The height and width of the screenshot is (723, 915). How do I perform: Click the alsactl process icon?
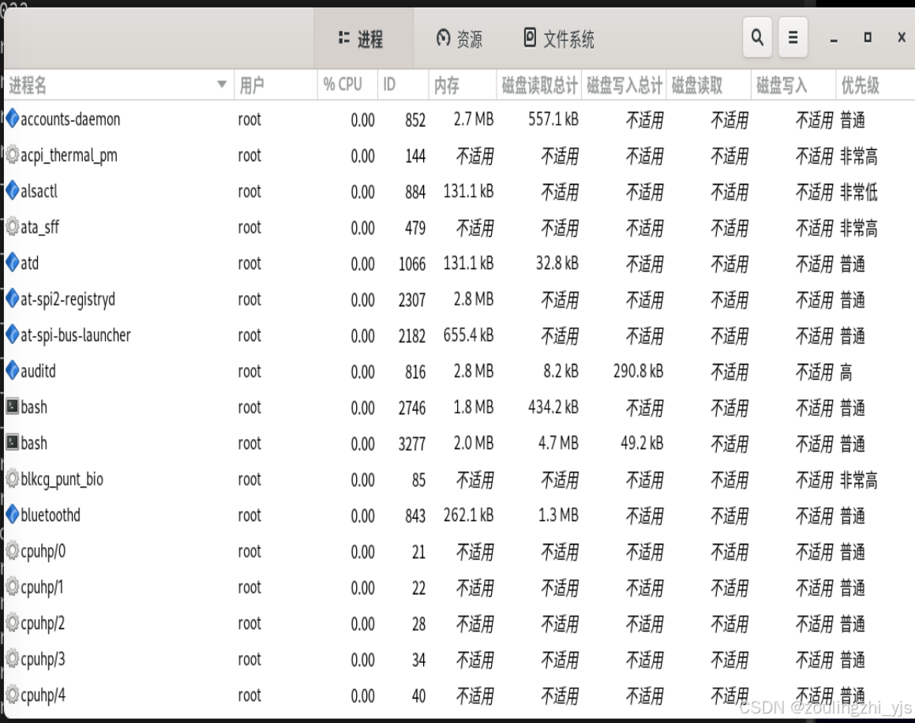point(13,190)
